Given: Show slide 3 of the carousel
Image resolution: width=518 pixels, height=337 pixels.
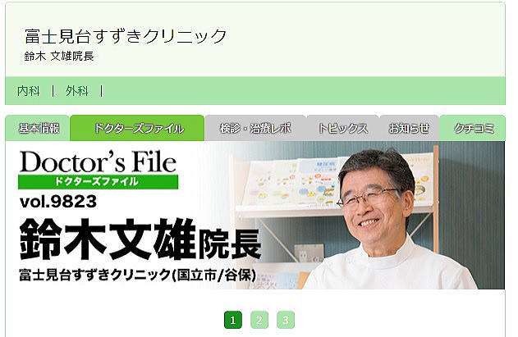Looking at the screenshot, I should (x=286, y=320).
